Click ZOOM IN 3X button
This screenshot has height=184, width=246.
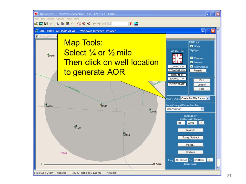(177, 75)
